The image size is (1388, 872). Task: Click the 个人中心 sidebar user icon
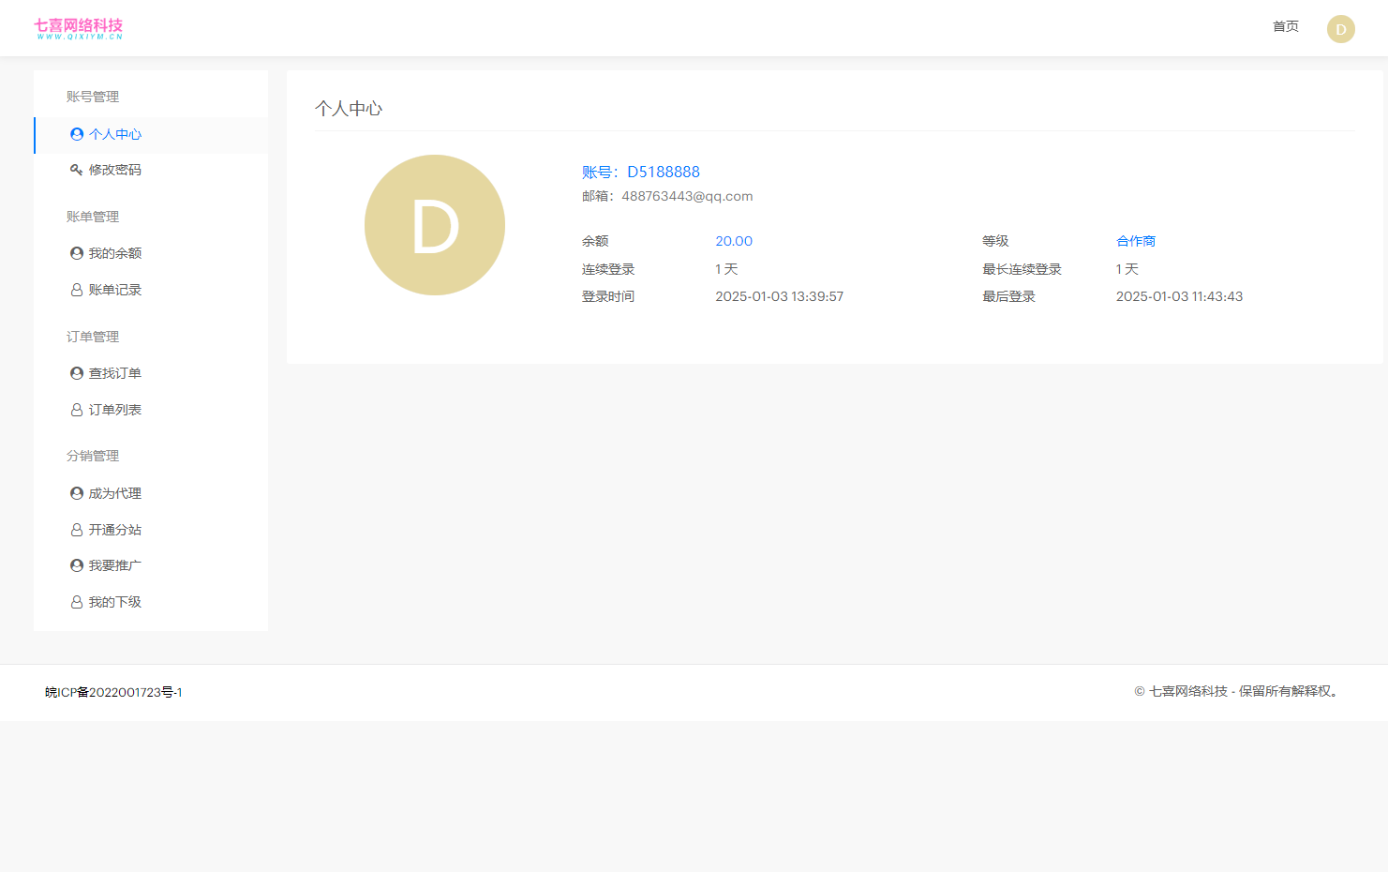(77, 134)
